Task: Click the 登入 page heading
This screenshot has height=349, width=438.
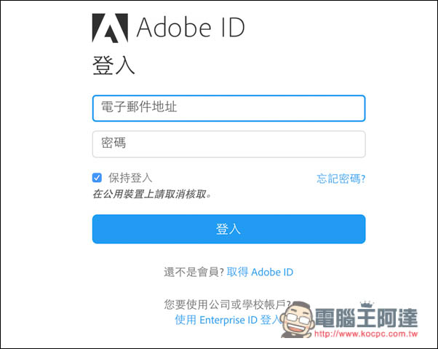Action: [x=114, y=66]
